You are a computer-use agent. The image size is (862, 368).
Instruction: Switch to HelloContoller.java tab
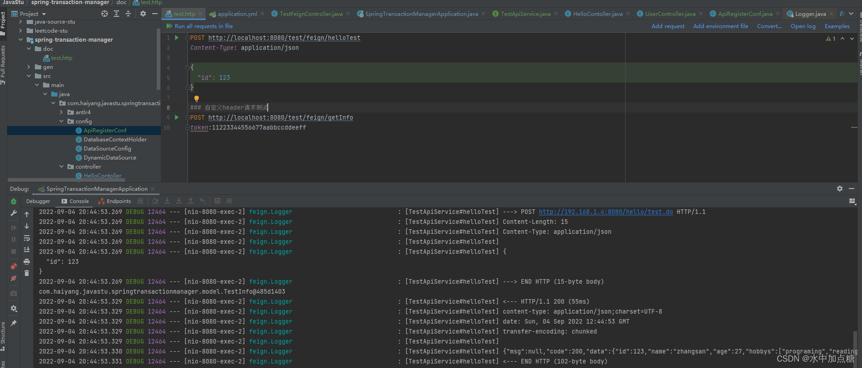point(597,14)
